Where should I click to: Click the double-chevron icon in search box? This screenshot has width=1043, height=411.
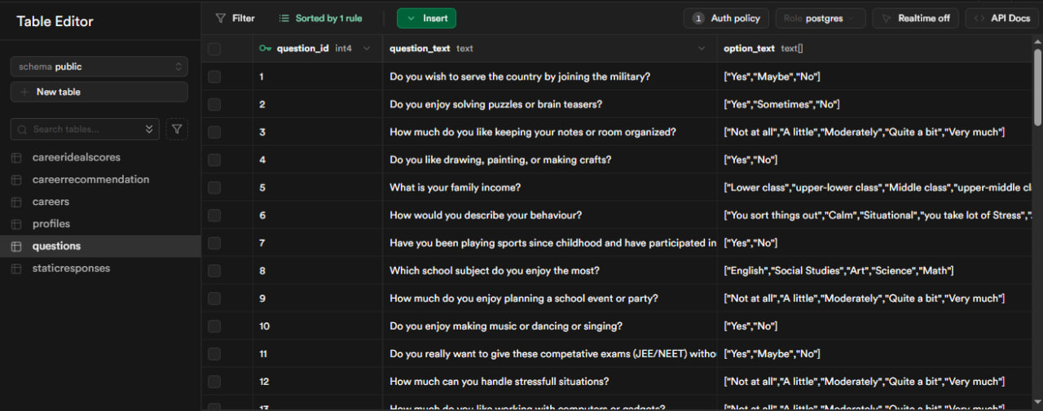point(149,129)
